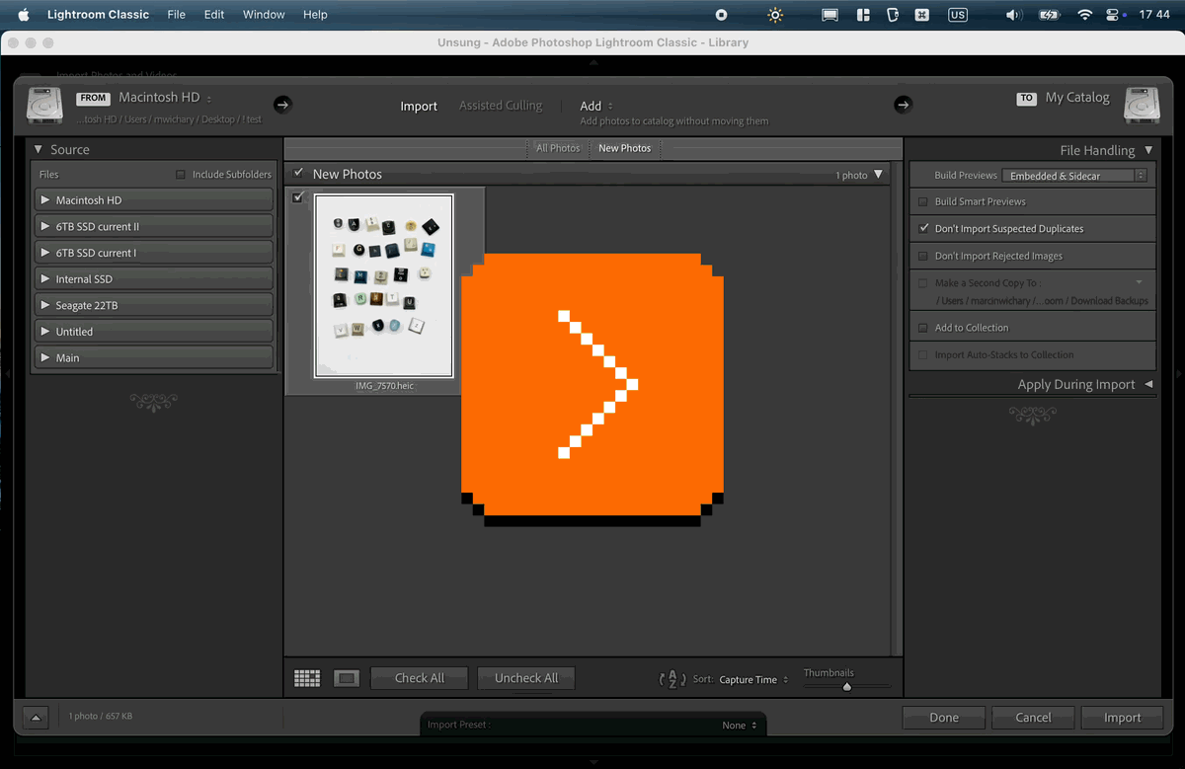Image resolution: width=1185 pixels, height=769 pixels.
Task: Click the source hard drive icon
Action: click(44, 106)
